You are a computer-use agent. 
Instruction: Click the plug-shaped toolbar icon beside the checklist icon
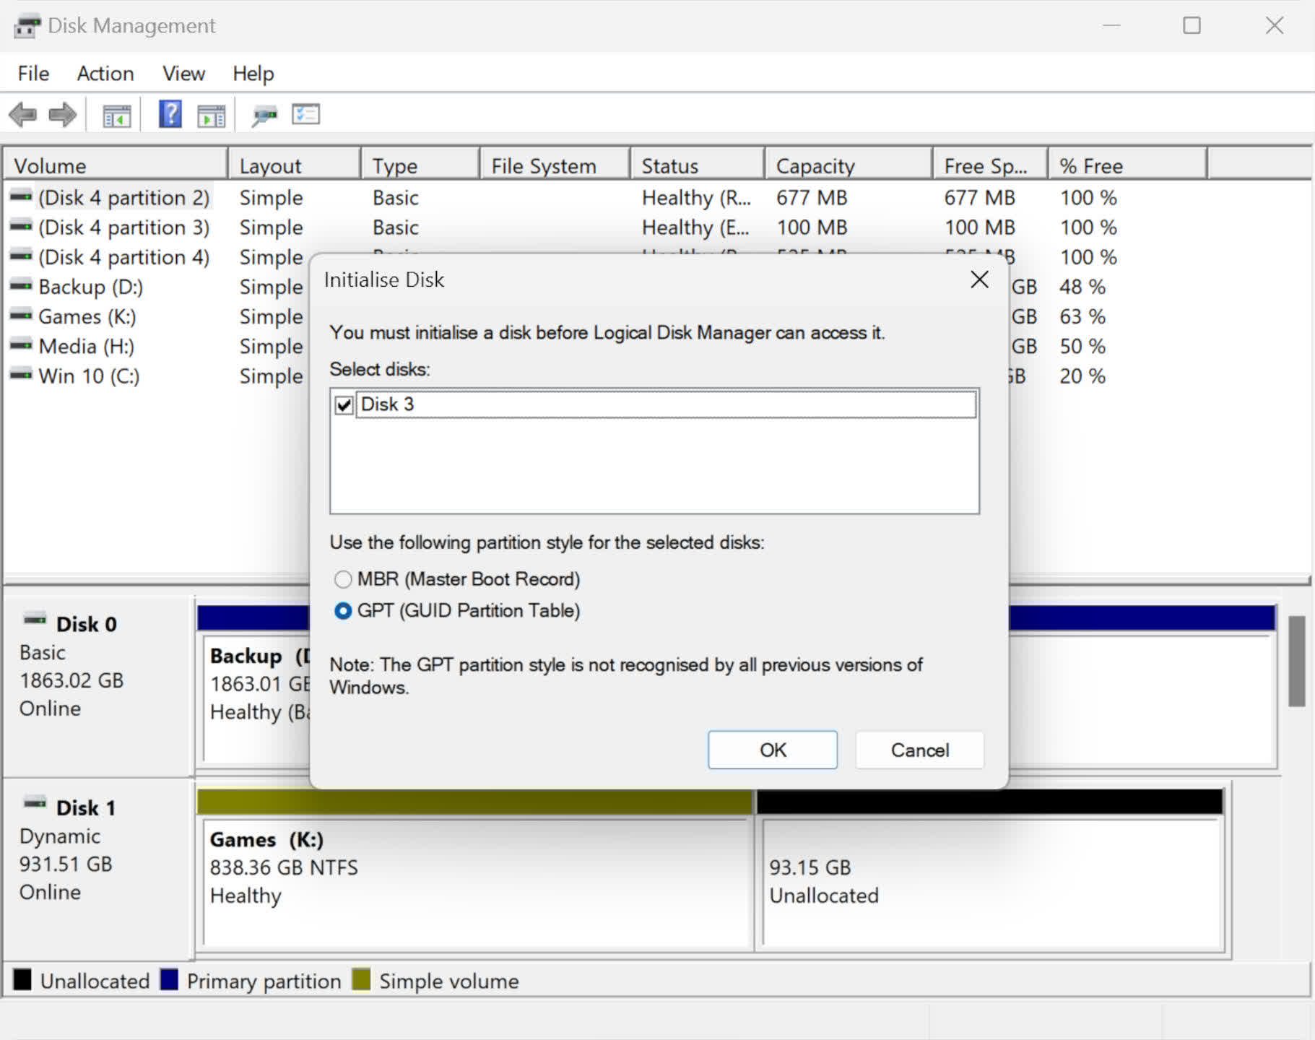click(x=264, y=115)
